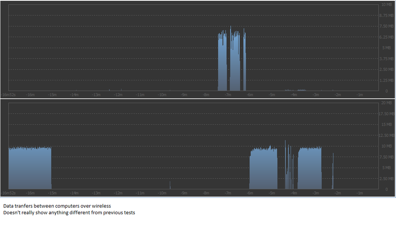Click the isolated spike just before -2m in the 20 MB graph
Screen dimensions: 396x226
click(x=333, y=171)
